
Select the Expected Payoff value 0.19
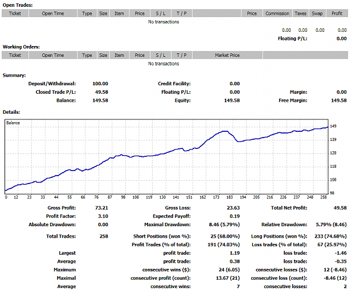(x=235, y=216)
